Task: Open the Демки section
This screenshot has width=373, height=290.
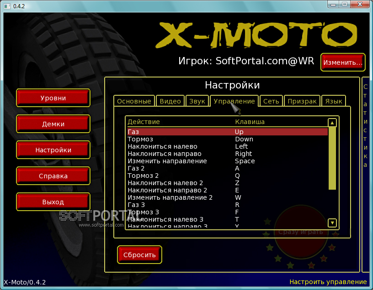Action: pos(53,124)
